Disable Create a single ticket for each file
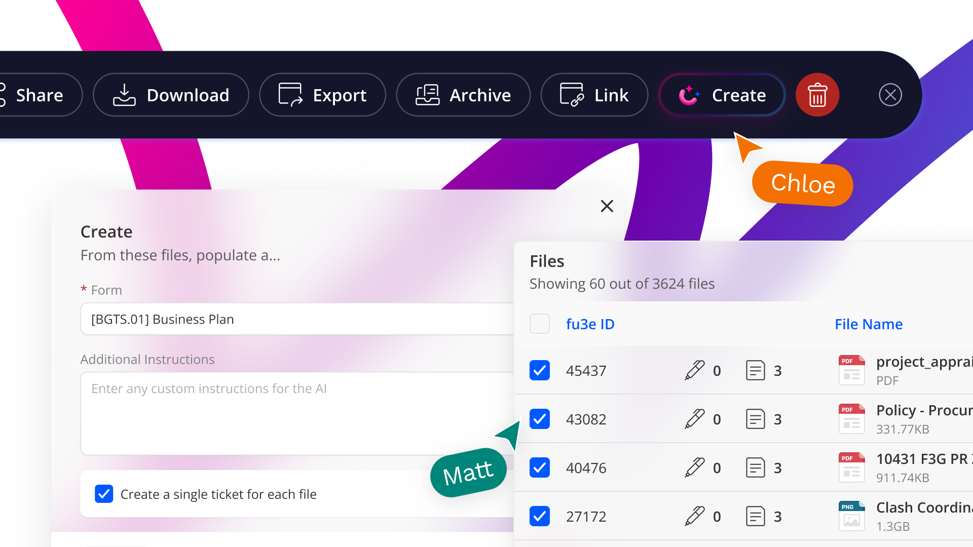973x547 pixels. [104, 494]
